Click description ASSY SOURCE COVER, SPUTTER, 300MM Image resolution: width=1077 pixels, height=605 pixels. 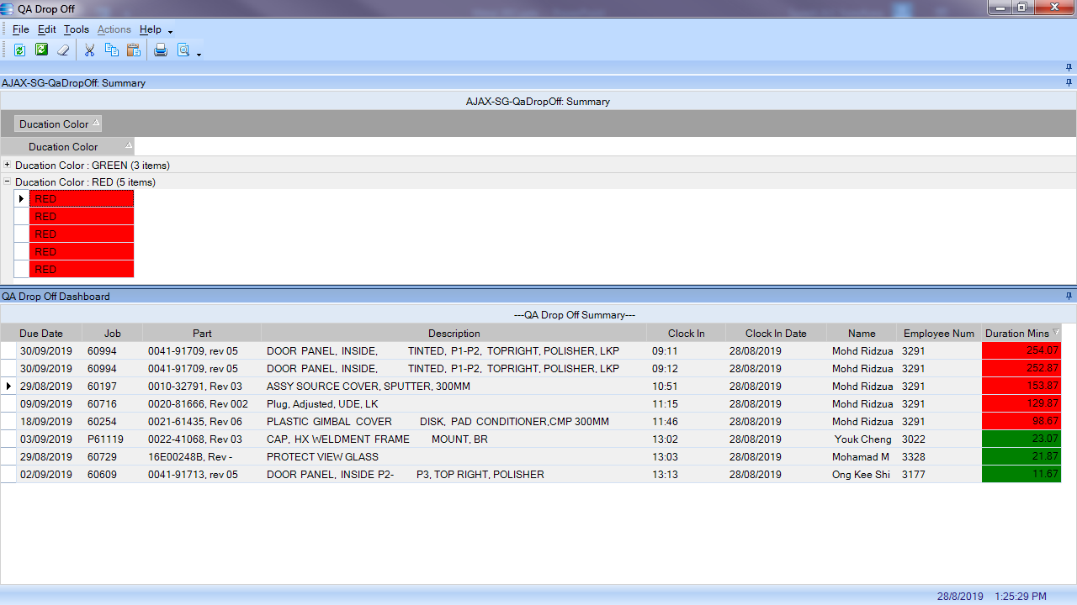[x=369, y=387]
